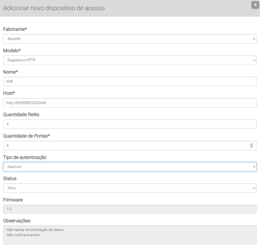This screenshot has height=245, width=260.
Task: Click the Quantidade Relés input field
Action: click(x=130, y=124)
